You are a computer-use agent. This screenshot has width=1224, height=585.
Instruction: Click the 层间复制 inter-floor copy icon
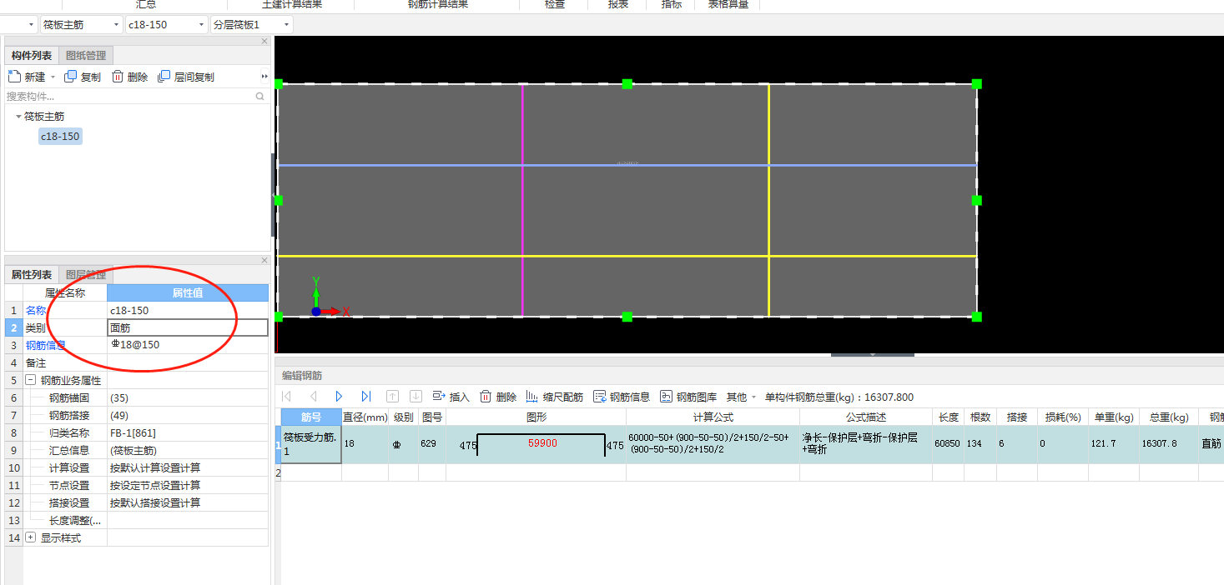click(164, 77)
